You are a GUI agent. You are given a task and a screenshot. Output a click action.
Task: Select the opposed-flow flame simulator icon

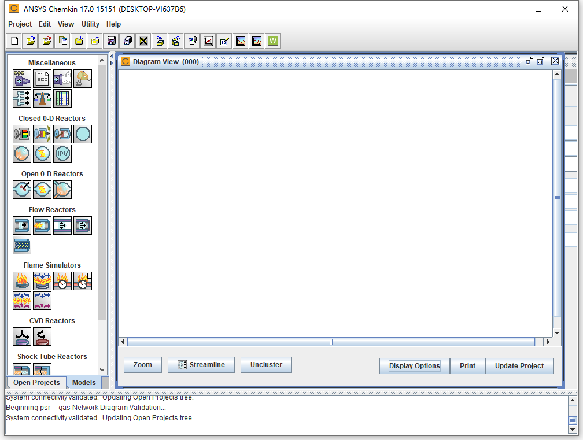(x=22, y=301)
